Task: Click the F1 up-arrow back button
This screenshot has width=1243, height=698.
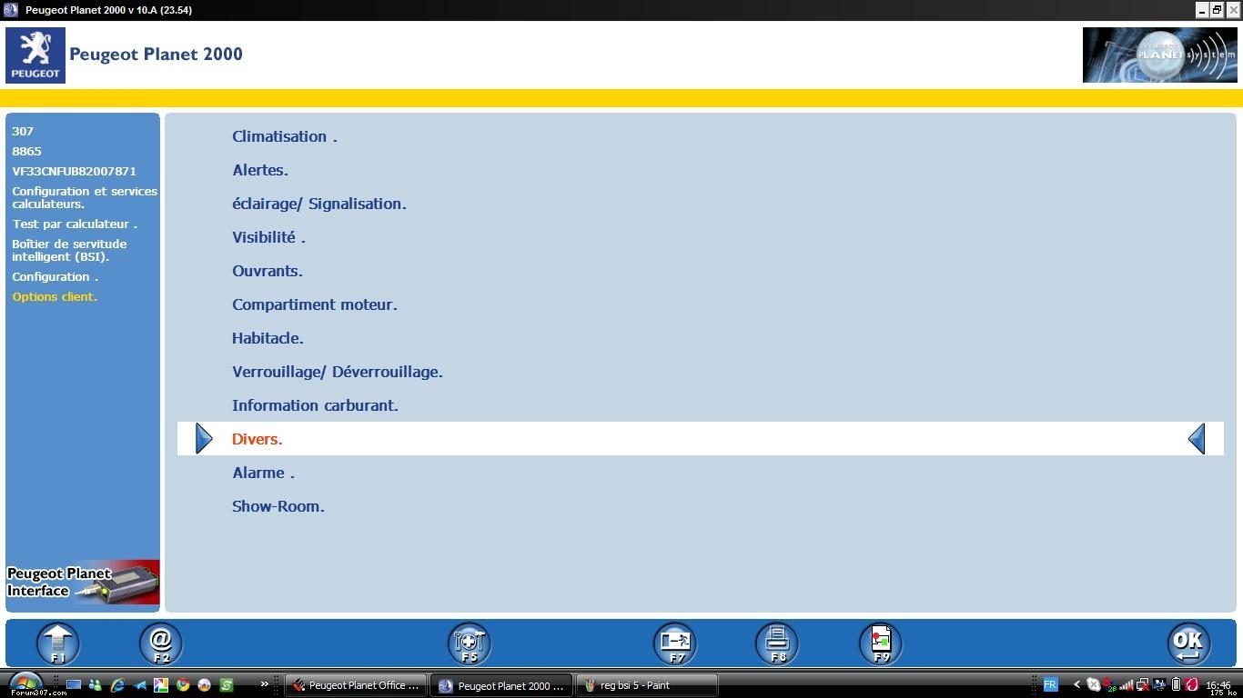Action: pos(58,643)
